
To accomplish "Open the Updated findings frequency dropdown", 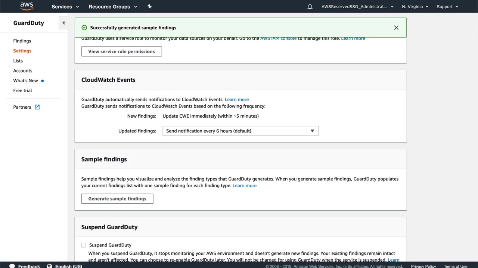I will pos(240,131).
